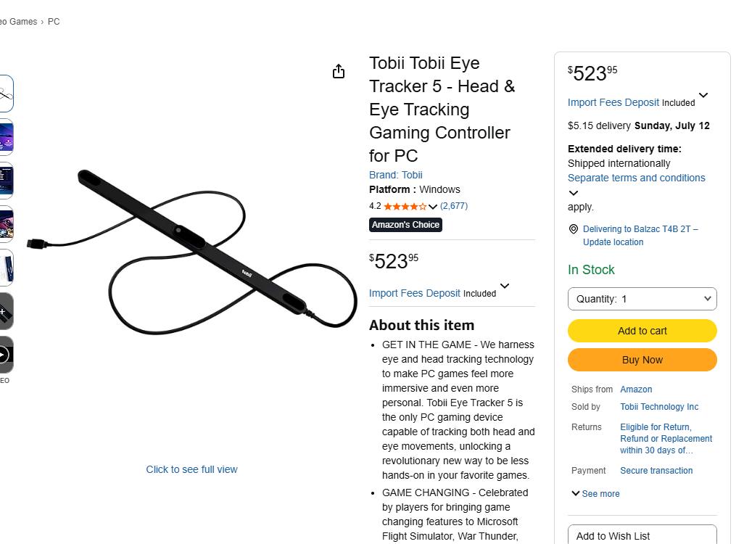Expand Import Fees Deposit chevron below center price
This screenshot has height=544, width=744.
point(505,286)
